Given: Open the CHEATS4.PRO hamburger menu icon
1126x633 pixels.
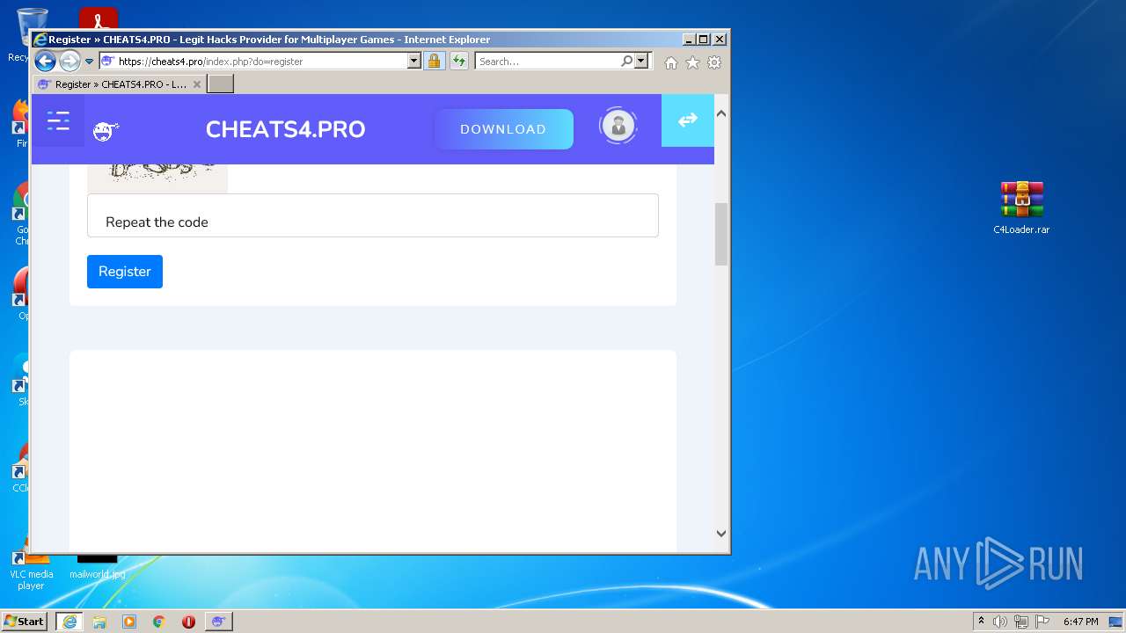Looking at the screenshot, I should click(58, 121).
